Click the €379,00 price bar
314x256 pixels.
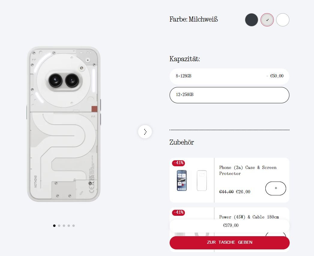pos(229,226)
